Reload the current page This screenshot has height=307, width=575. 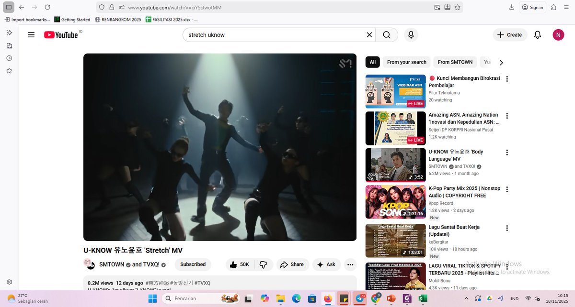(47, 7)
